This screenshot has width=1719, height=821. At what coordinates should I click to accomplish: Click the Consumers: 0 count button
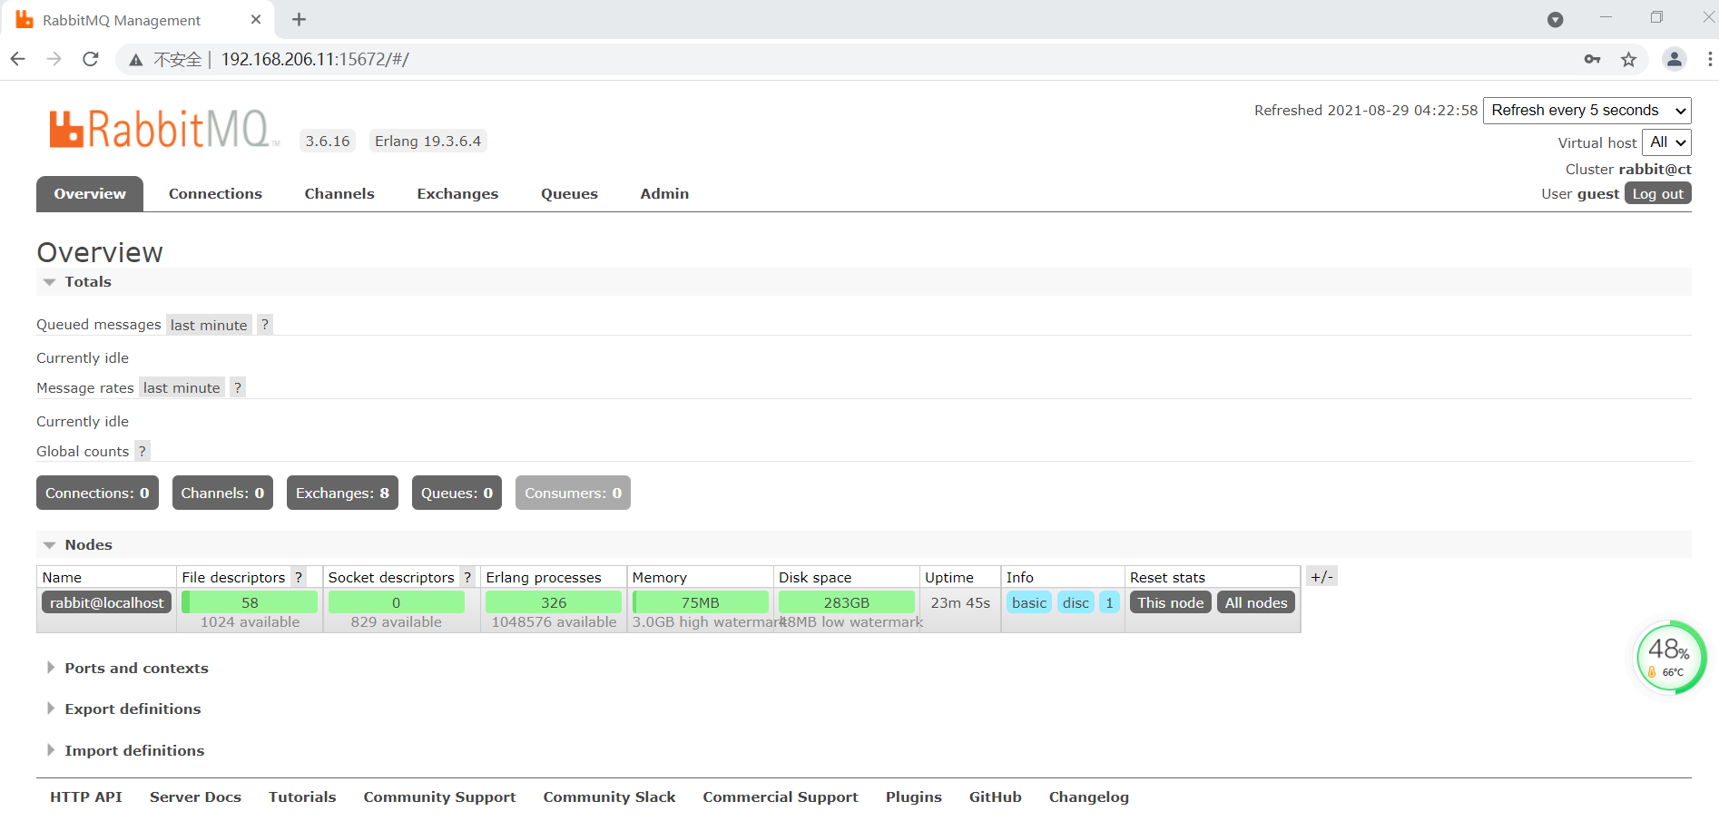pos(573,494)
